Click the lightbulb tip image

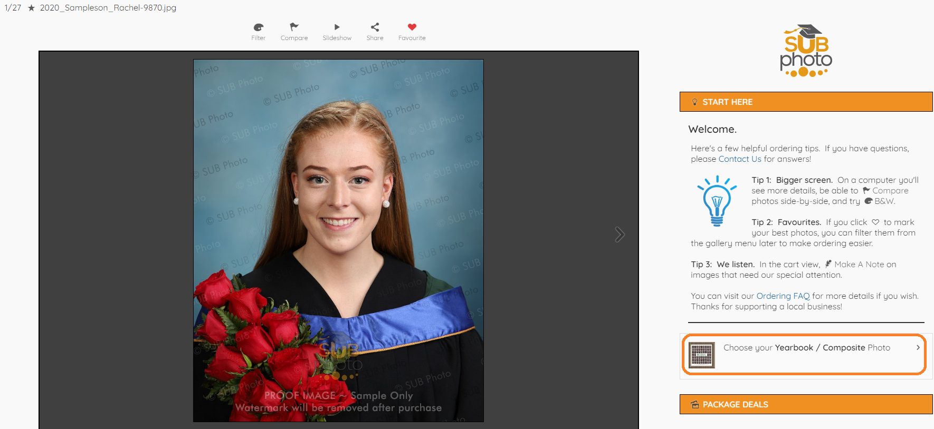tap(717, 201)
